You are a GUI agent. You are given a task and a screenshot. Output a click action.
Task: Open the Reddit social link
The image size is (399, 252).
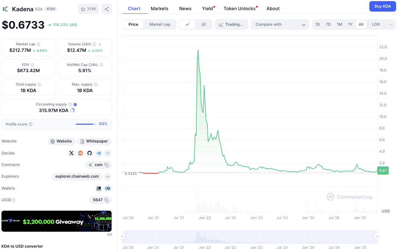click(80, 153)
